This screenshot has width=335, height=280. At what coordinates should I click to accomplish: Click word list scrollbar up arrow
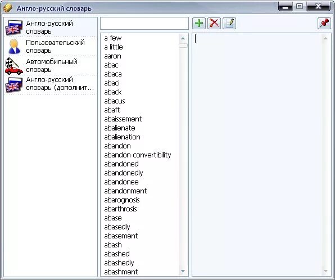183,38
